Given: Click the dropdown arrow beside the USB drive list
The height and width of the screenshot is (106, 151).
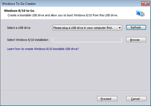Looking at the screenshot, I should pos(120,28).
